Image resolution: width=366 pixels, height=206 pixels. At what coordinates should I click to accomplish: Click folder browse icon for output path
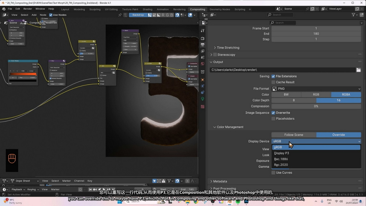pos(359,70)
